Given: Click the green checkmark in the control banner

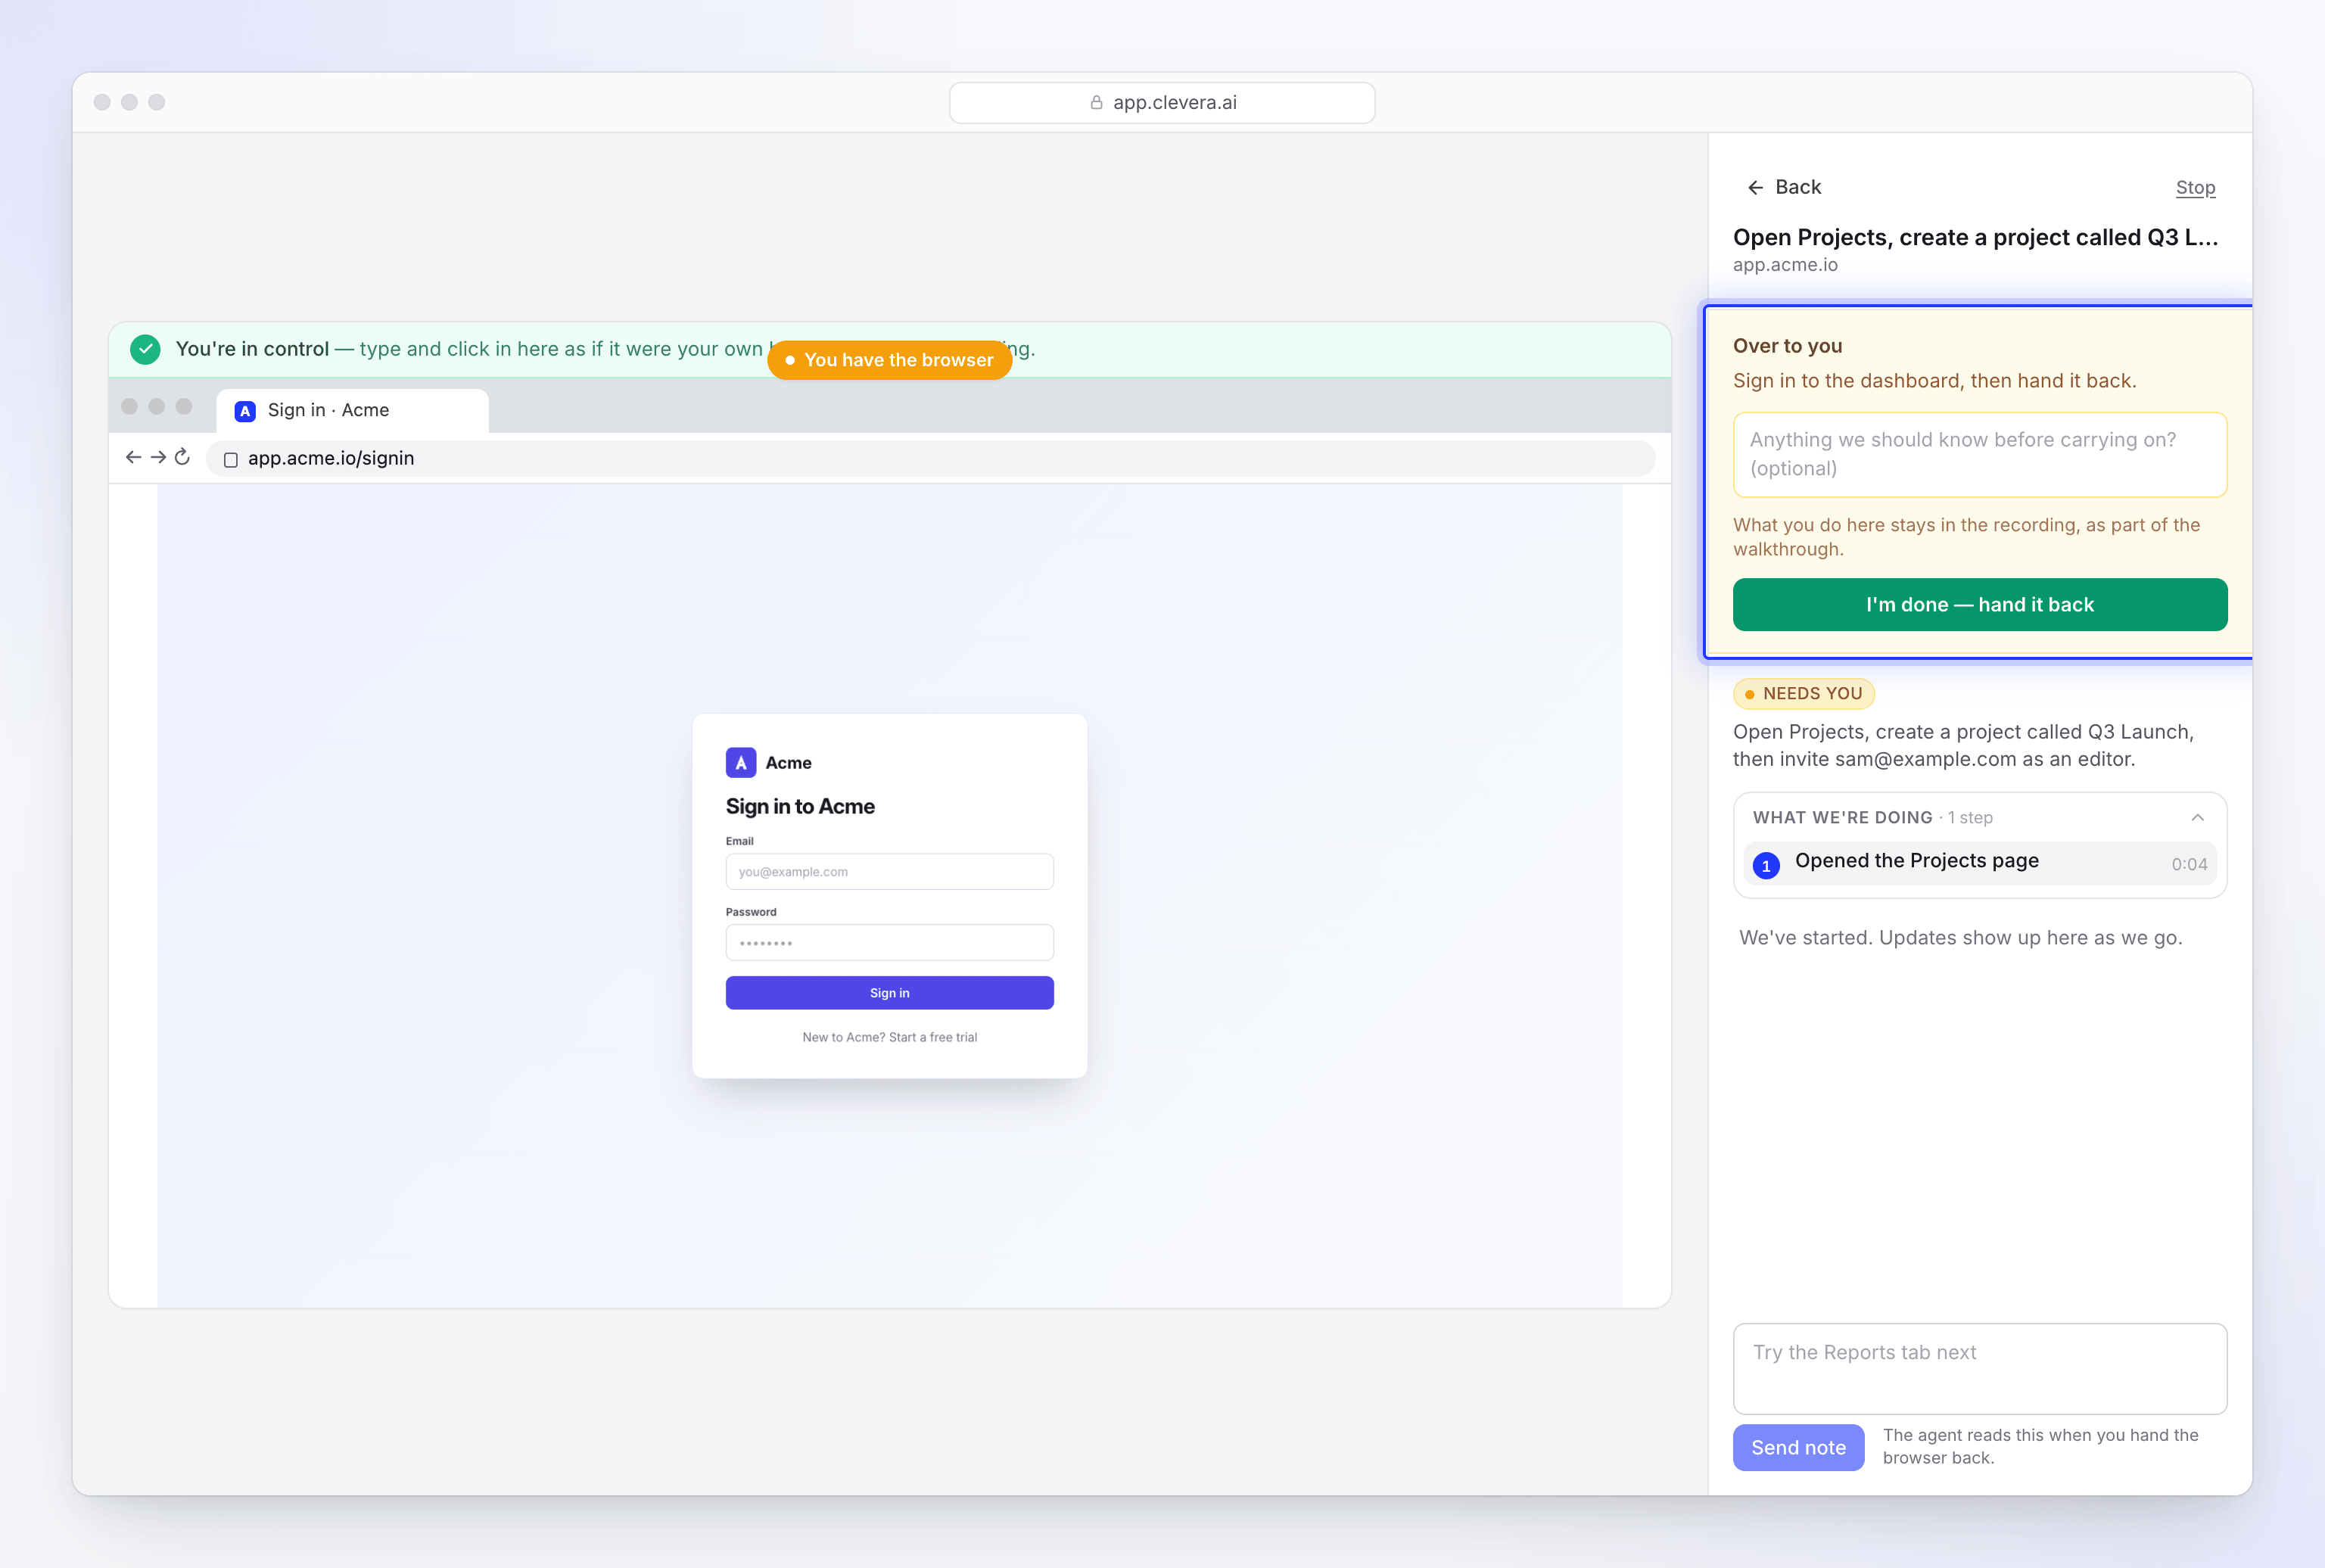Looking at the screenshot, I should (x=145, y=349).
